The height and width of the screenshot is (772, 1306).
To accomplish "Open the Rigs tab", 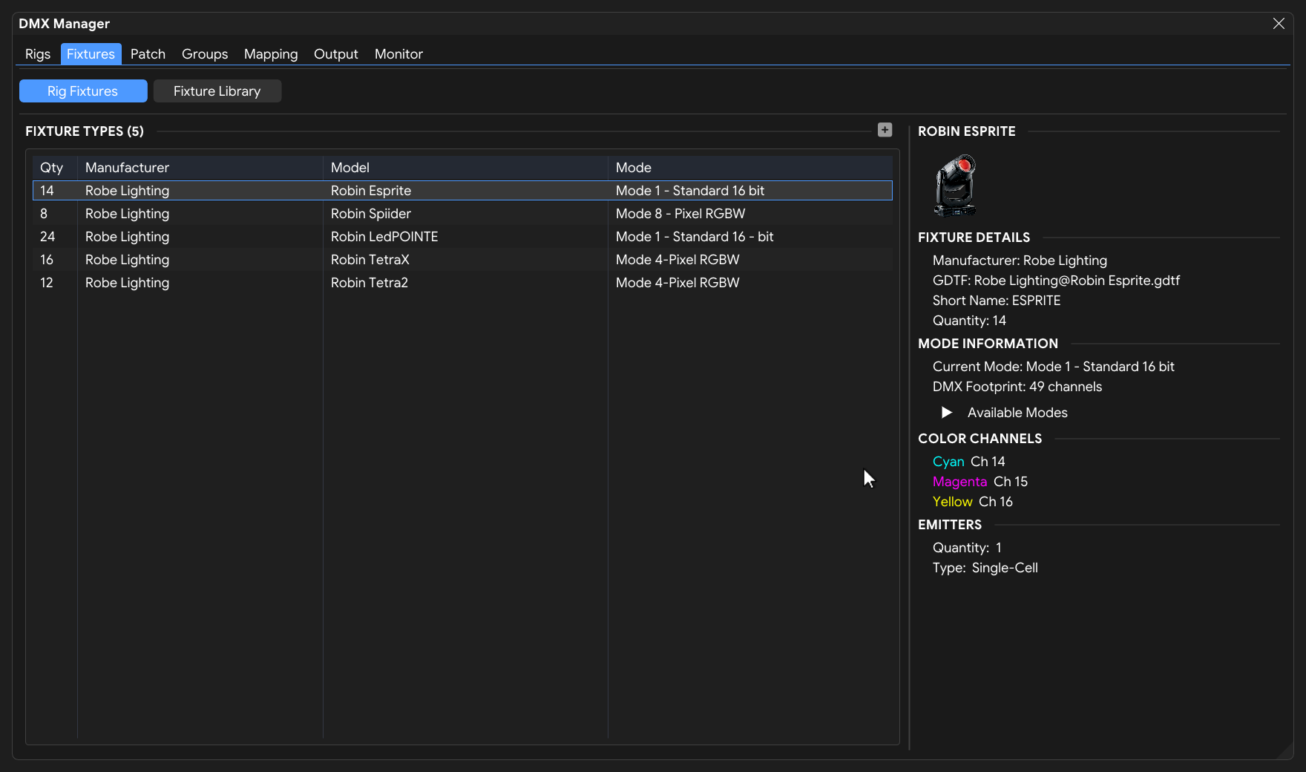I will 38,54.
